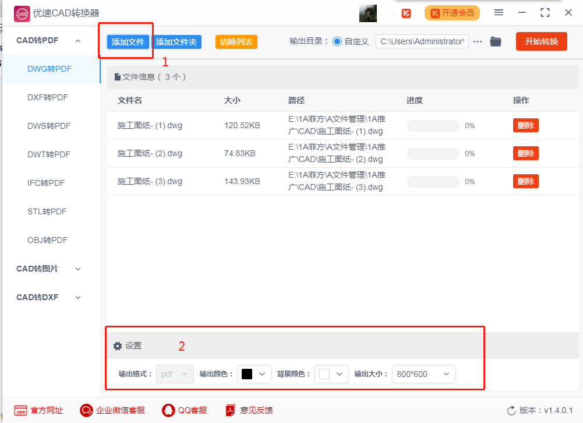The image size is (583, 423).
Task: Click the VIP badge icon
Action: click(x=406, y=13)
